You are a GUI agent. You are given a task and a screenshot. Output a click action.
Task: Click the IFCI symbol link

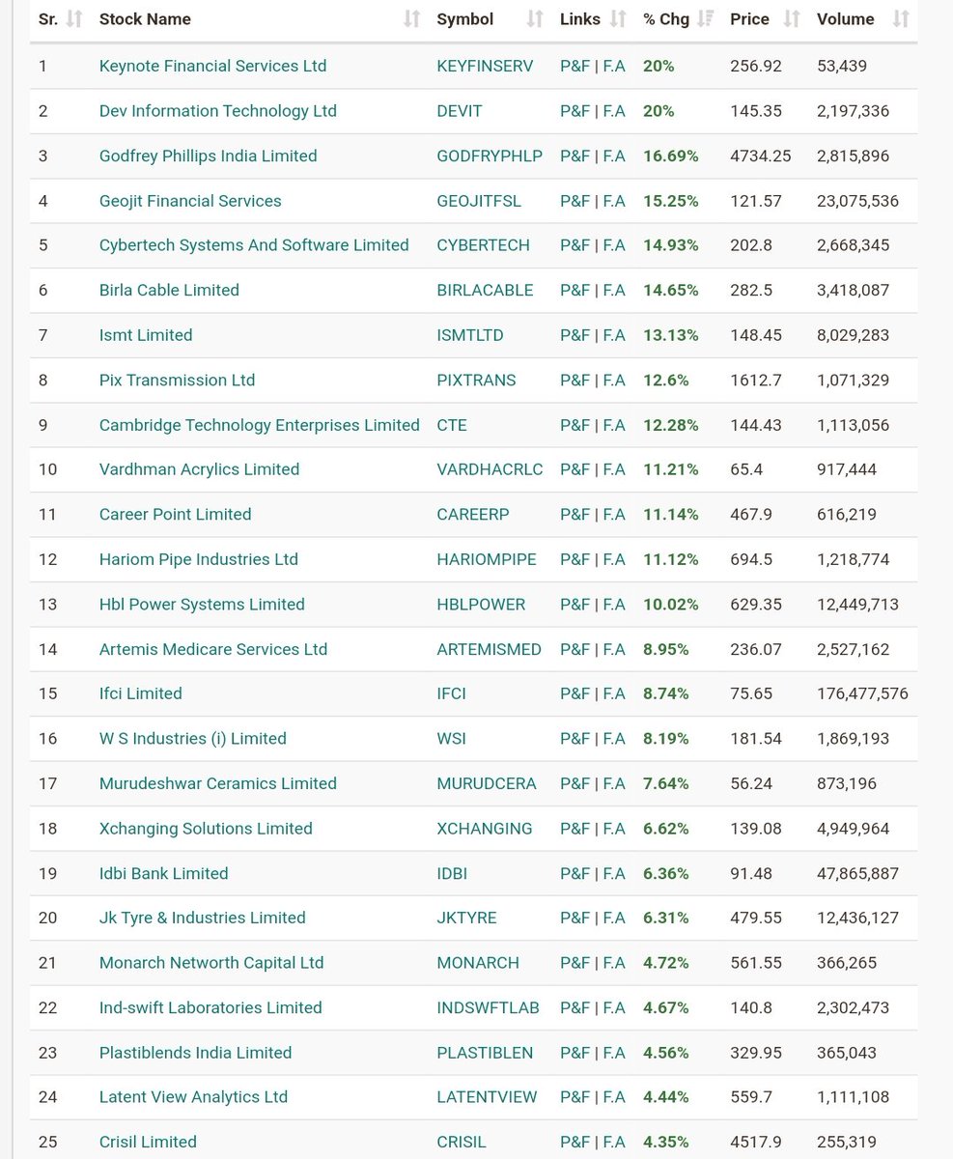click(452, 693)
